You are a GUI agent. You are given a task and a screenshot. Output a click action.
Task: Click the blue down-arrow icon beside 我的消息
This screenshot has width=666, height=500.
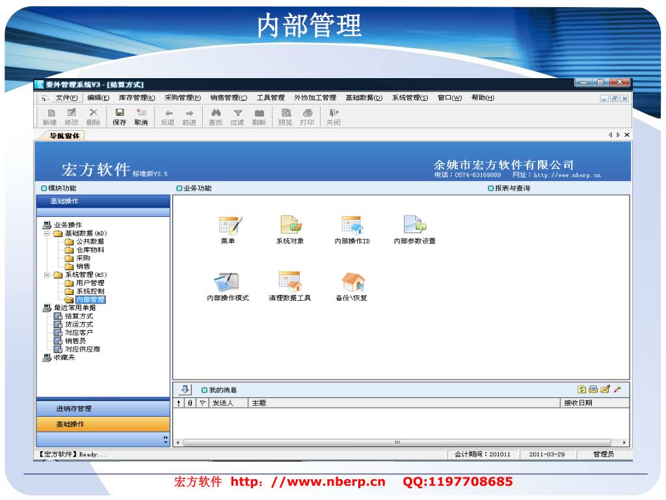185,389
